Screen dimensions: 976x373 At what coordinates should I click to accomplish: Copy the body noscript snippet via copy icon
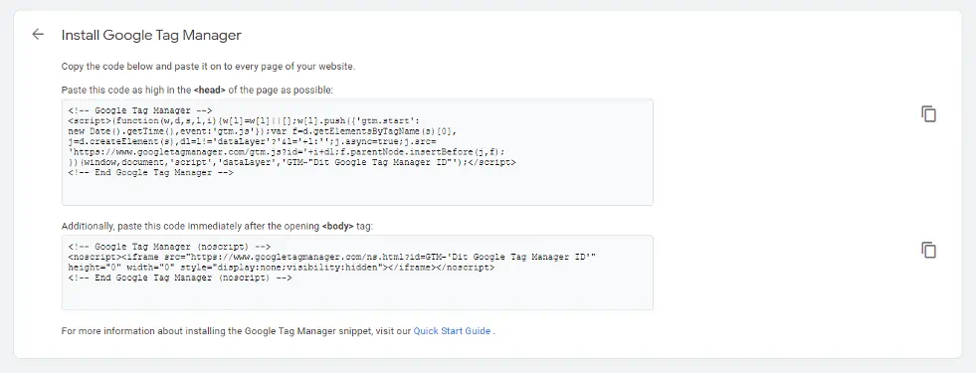928,250
